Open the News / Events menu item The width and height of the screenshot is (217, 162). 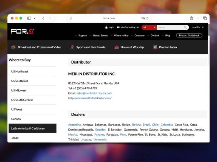coord(100,35)
